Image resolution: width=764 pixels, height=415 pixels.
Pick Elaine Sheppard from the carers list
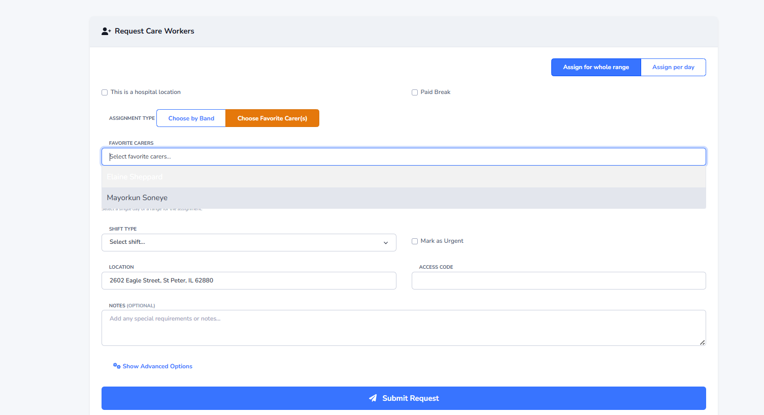(135, 177)
